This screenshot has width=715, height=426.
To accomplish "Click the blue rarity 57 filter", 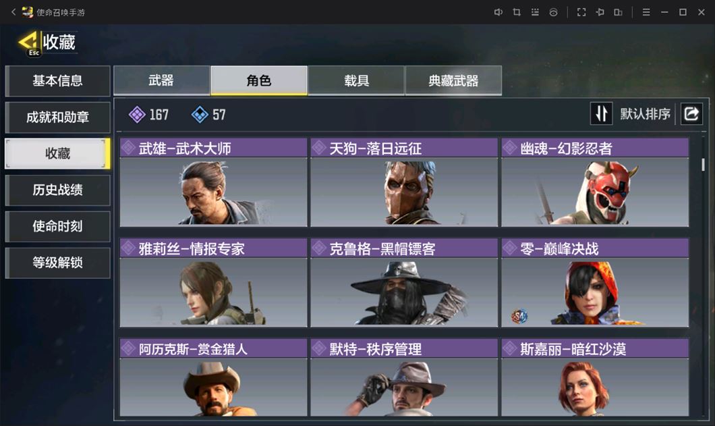I will [208, 115].
